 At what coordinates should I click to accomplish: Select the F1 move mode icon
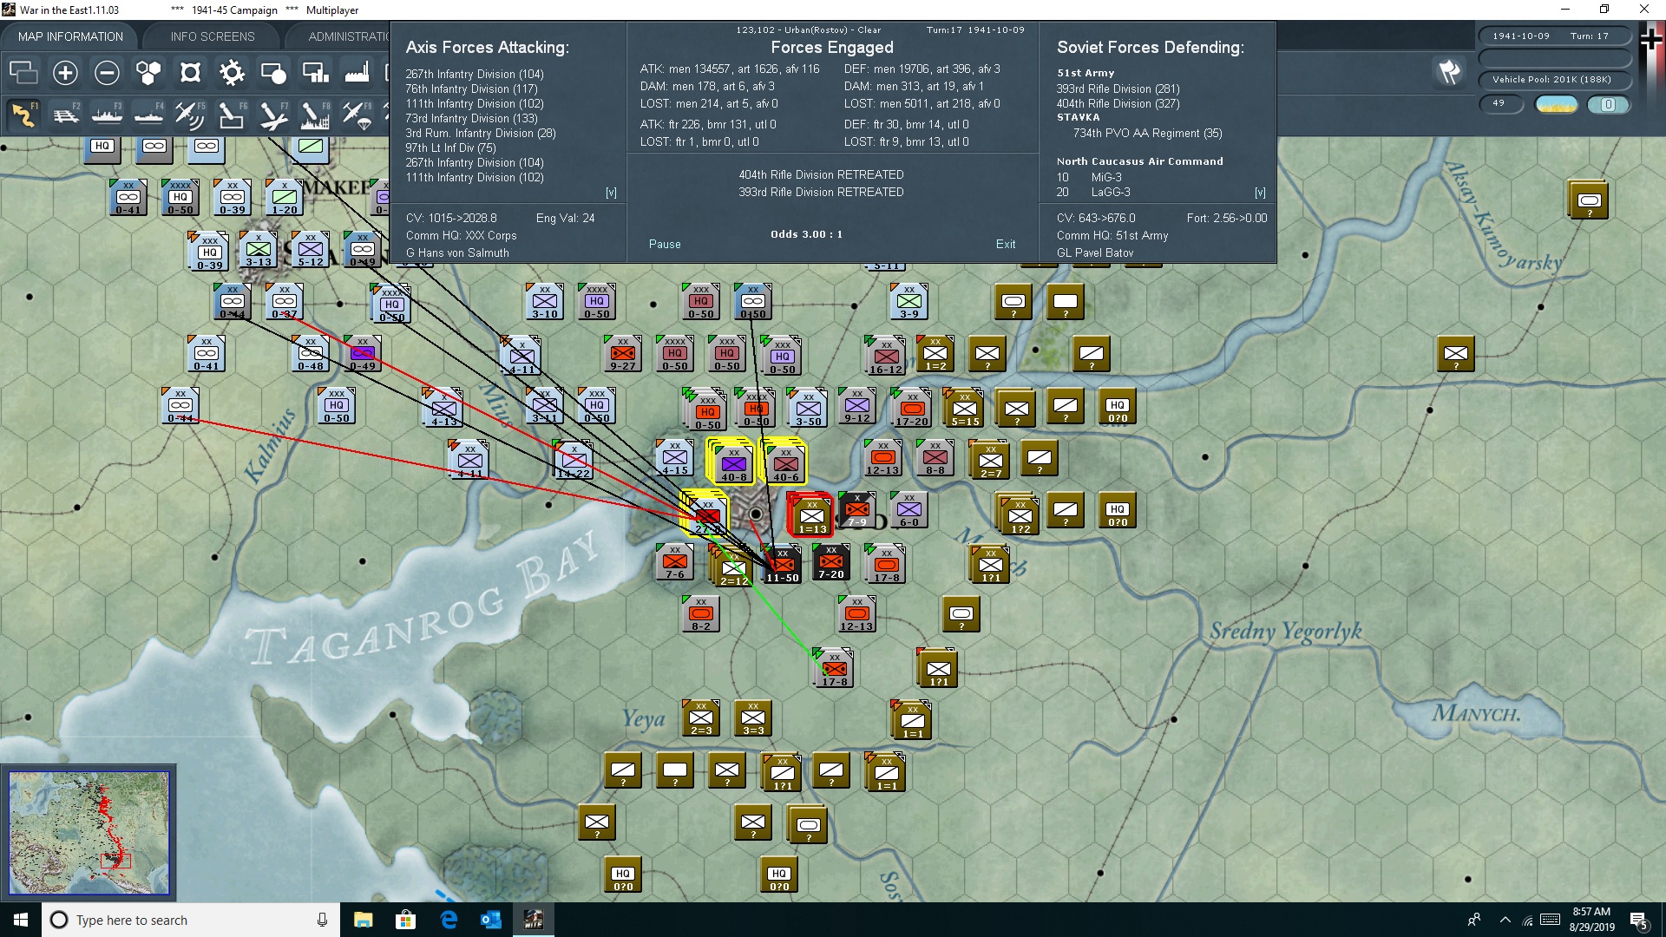click(23, 115)
